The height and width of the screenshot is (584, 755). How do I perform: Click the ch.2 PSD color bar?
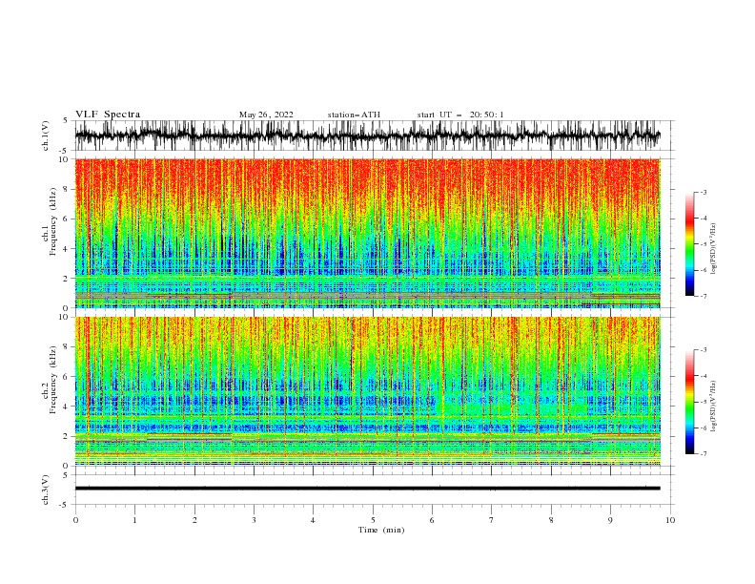coord(690,402)
